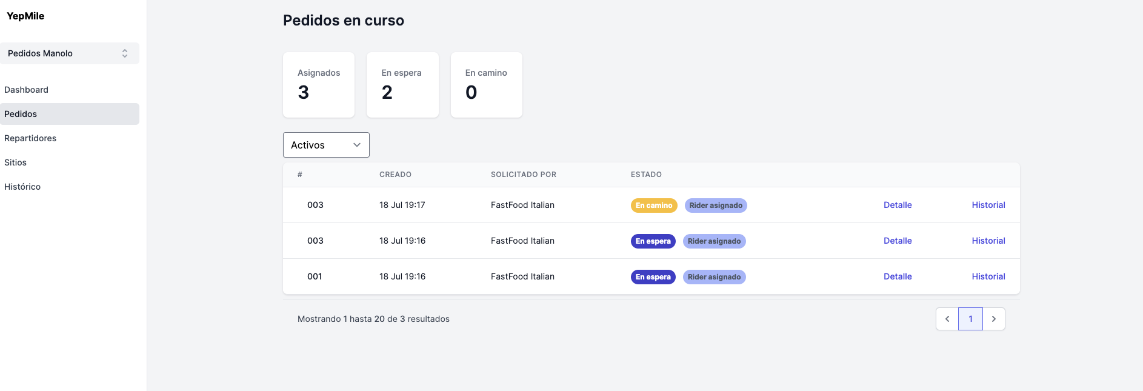This screenshot has width=1143, height=391.
Task: Open Histórico from the sidebar
Action: pos(22,187)
